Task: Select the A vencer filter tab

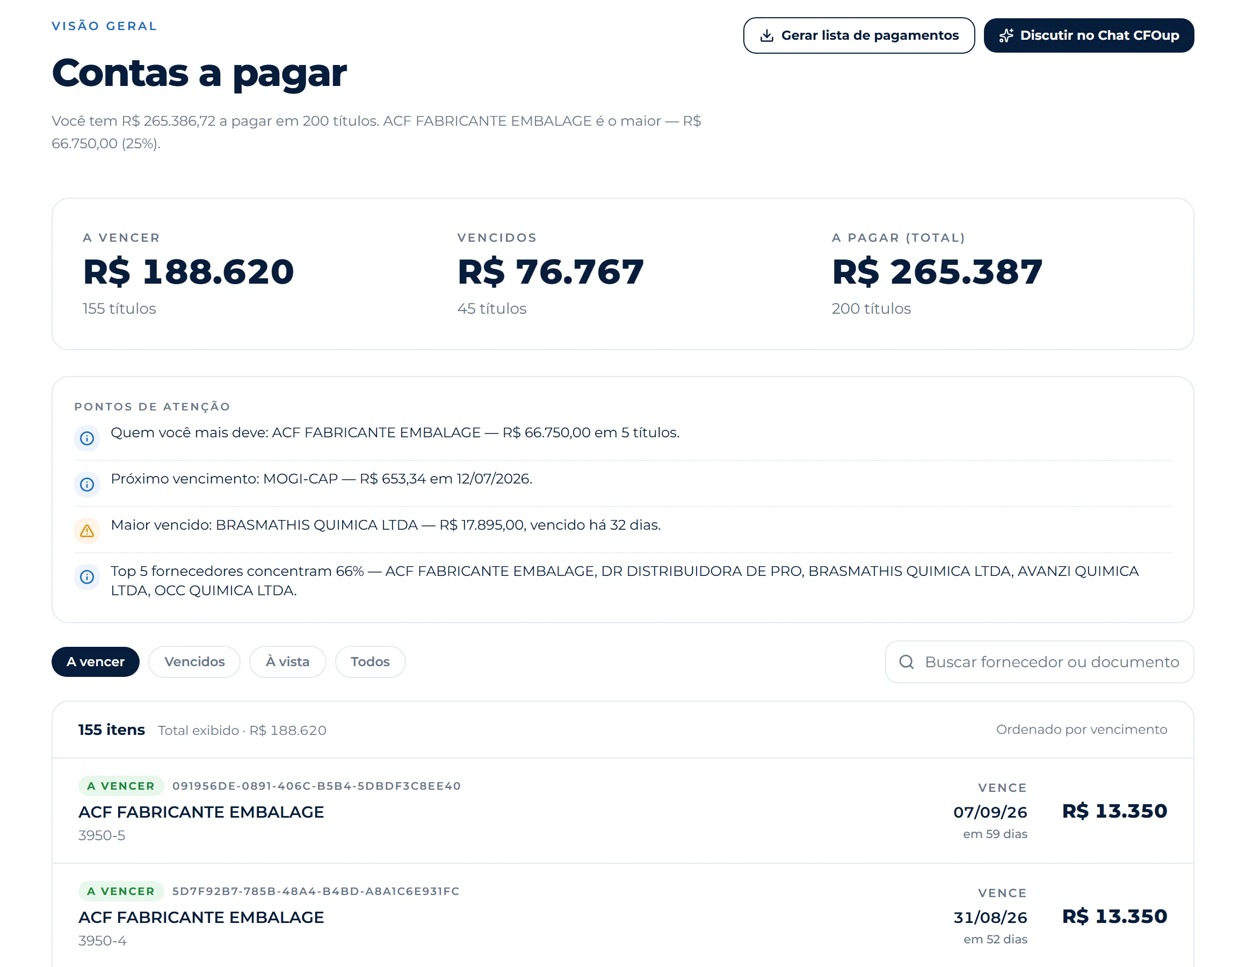Action: coord(95,662)
